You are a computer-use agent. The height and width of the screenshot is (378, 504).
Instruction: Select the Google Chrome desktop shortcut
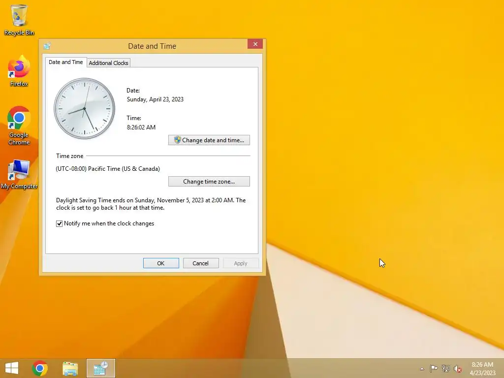19,126
